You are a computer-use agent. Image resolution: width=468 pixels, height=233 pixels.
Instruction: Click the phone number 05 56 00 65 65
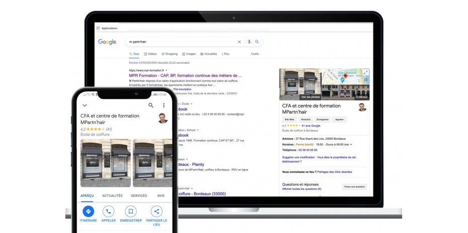(x=308, y=150)
